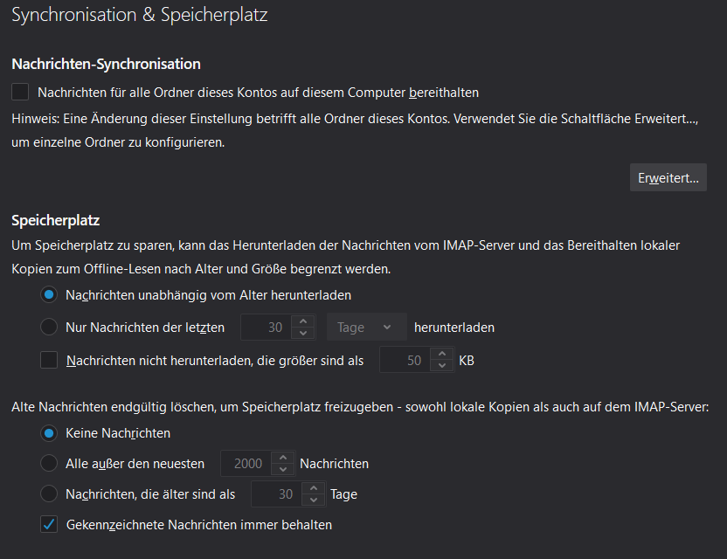This screenshot has height=559, width=727.
Task: Select "Nur Nachrichten der letzten" radio option
Action: click(49, 328)
